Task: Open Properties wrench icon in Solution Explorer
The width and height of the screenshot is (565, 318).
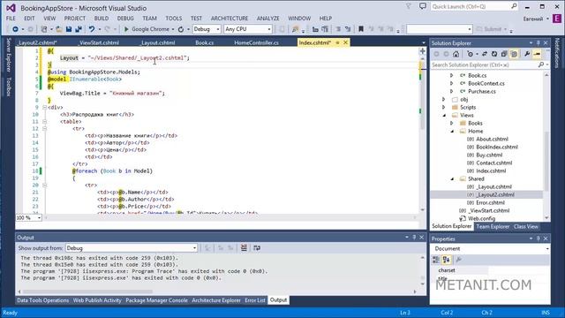Action: 527,54
